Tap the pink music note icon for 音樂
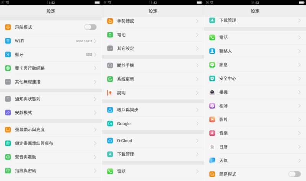Image resolution: width=306 pixels, height=181 pixels. coord(212,133)
